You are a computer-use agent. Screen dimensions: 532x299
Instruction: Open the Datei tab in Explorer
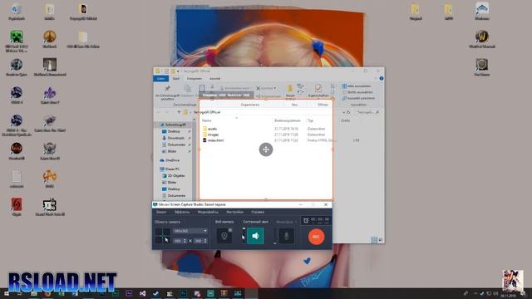160,79
